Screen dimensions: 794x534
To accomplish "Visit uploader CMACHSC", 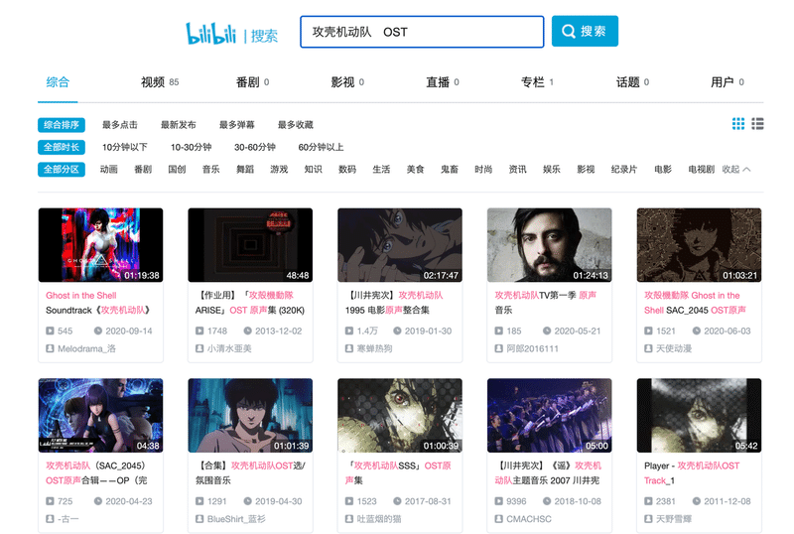I will [x=529, y=519].
